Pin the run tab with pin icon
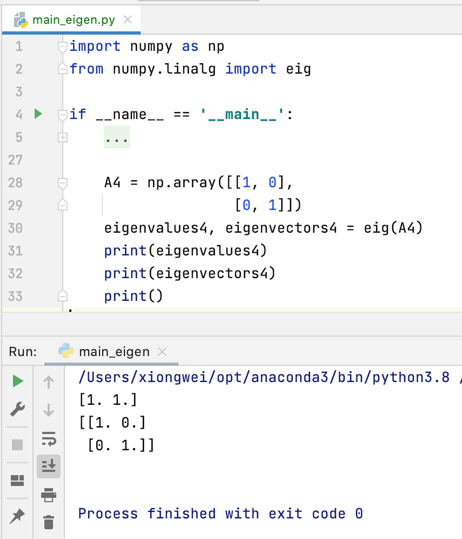Image resolution: width=462 pixels, height=539 pixels. point(17,516)
